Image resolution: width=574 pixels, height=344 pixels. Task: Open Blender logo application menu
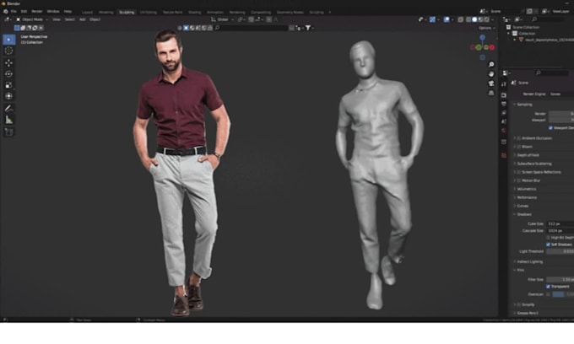[6, 12]
